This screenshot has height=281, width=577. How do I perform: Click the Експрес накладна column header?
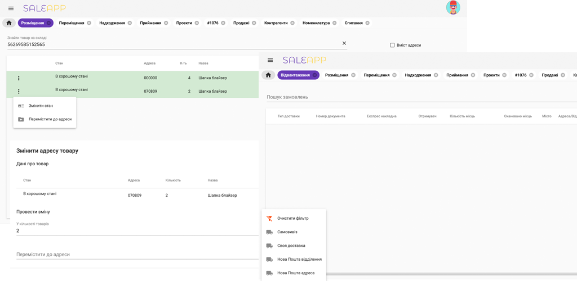click(381, 116)
